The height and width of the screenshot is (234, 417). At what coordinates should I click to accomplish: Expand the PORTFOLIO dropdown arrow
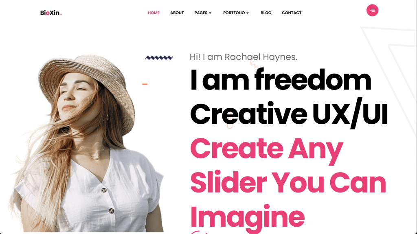coord(248,13)
